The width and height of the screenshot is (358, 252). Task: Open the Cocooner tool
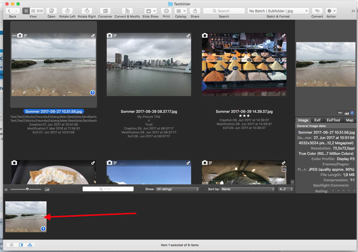pos(105,11)
